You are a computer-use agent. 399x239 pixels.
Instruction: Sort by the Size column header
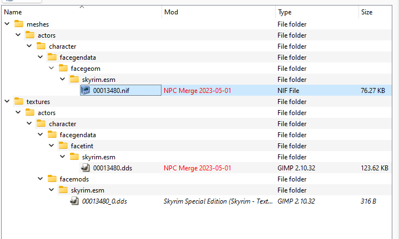click(x=375, y=12)
